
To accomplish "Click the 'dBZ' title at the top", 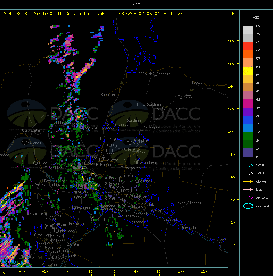I will point(136,5).
